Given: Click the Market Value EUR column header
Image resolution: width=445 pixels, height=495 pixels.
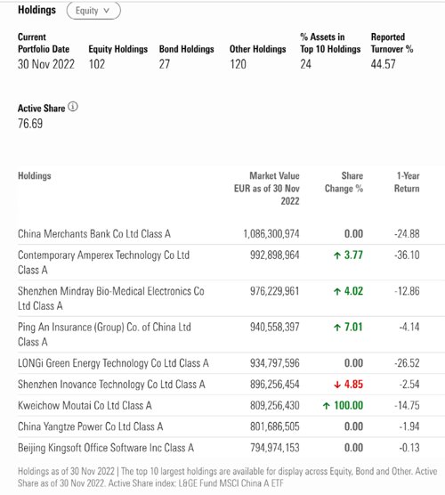Looking at the screenshot, I should 267,188.
